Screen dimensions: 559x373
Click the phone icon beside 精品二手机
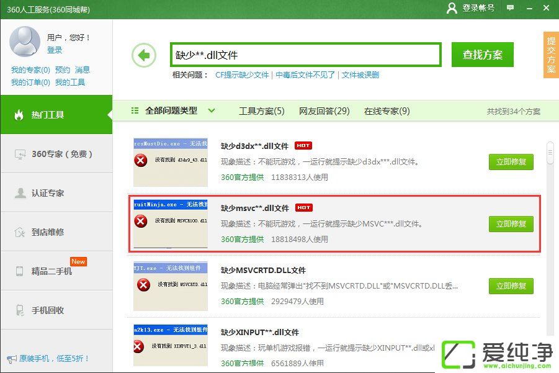(20, 271)
